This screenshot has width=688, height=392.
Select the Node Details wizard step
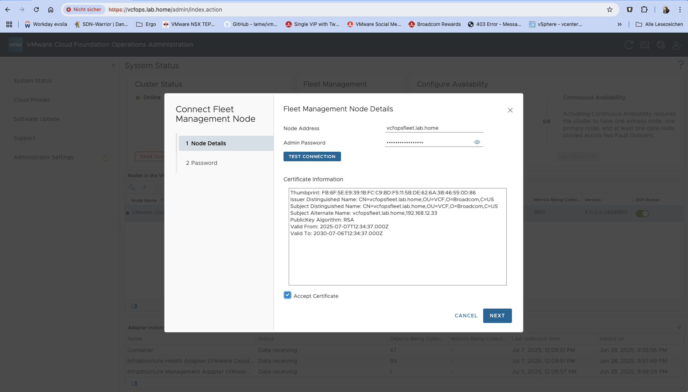click(x=226, y=143)
